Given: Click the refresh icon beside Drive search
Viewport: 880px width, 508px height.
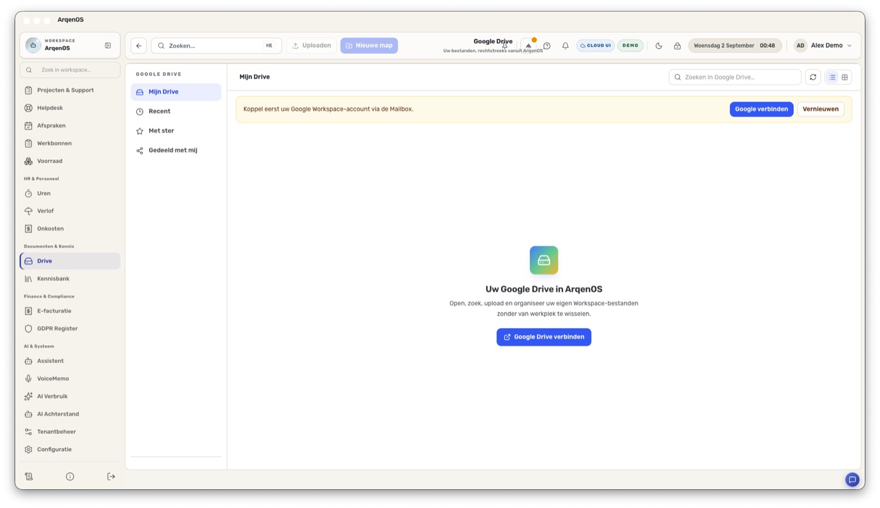Looking at the screenshot, I should 813,77.
